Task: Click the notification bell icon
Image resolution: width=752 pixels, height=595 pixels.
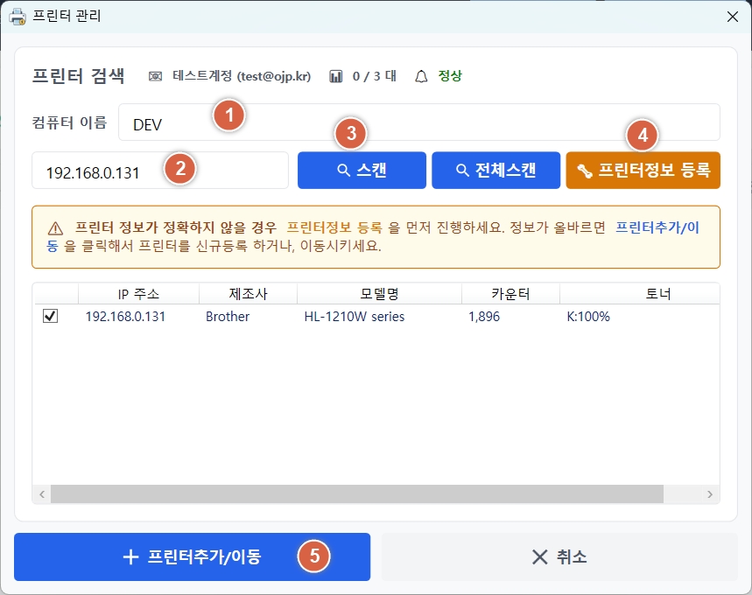Action: pyautogui.click(x=421, y=76)
